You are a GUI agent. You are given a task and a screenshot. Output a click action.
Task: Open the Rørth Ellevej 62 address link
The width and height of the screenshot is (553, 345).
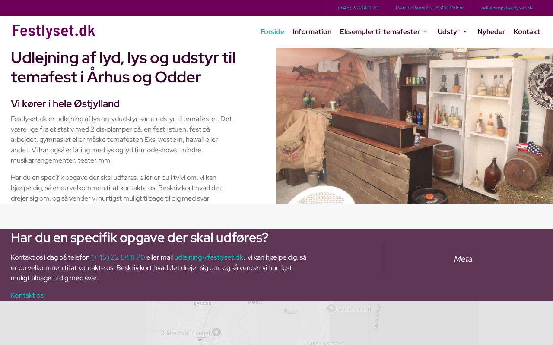(x=430, y=8)
